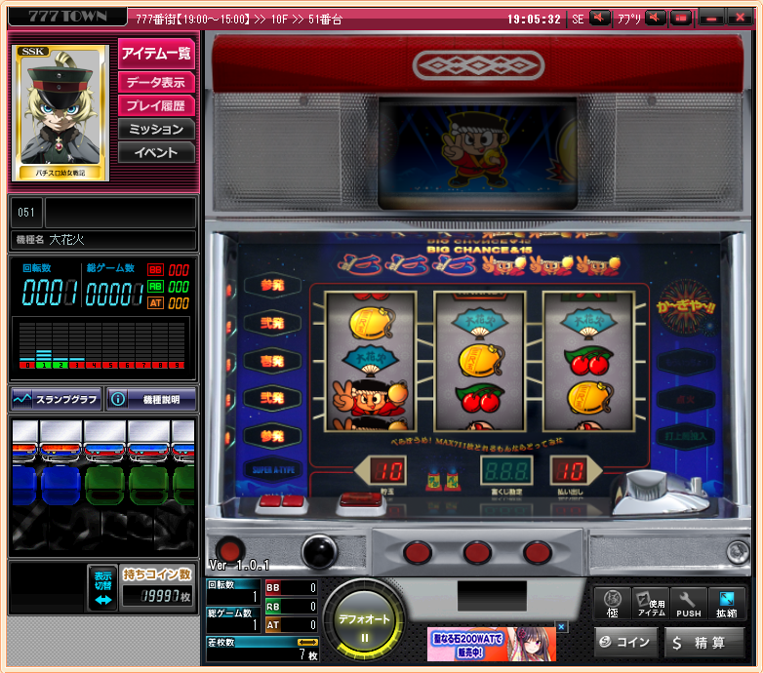Open the イベント panel

click(x=156, y=152)
